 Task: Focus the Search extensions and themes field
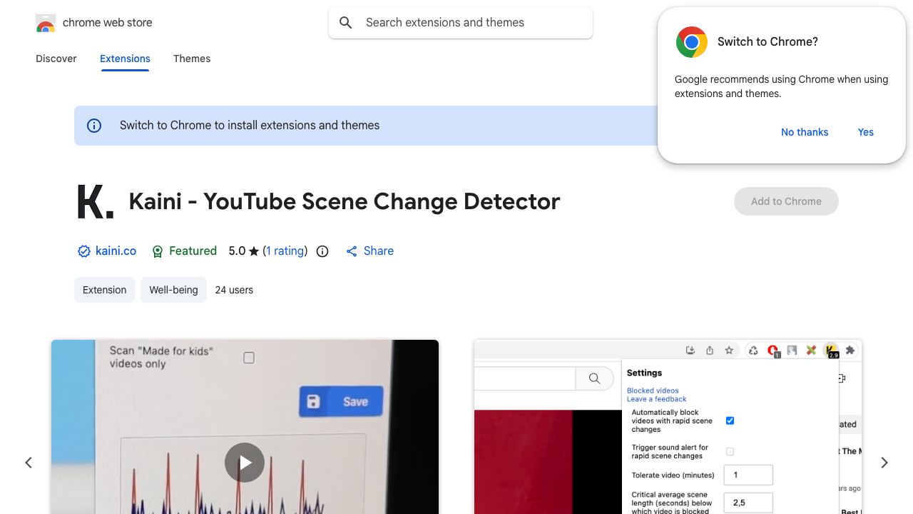461,23
